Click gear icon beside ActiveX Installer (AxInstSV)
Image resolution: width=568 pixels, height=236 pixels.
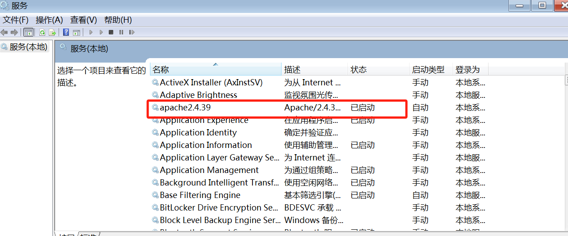pyautogui.click(x=155, y=82)
